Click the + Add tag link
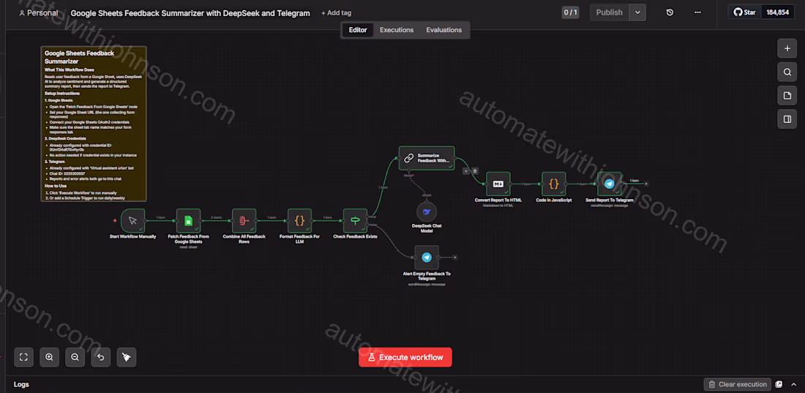 coord(337,13)
